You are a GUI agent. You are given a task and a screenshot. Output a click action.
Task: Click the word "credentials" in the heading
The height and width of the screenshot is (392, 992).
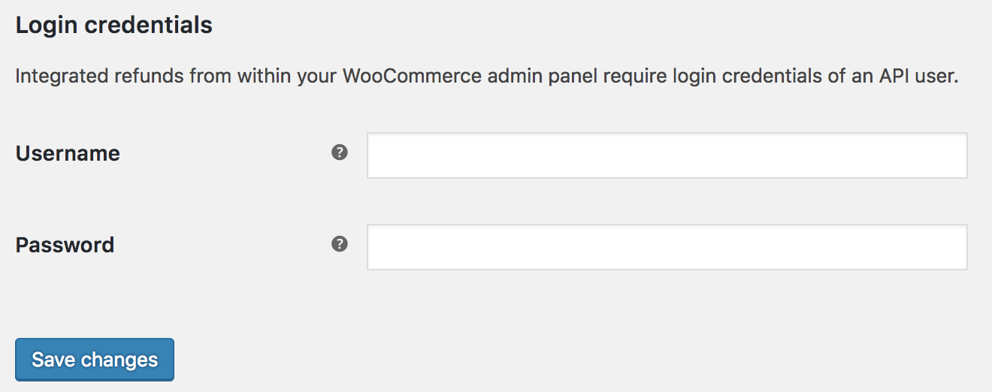point(159,26)
